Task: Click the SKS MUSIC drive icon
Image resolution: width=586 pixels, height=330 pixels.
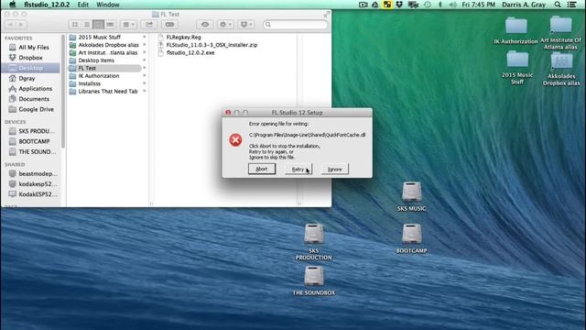Action: pyautogui.click(x=411, y=192)
